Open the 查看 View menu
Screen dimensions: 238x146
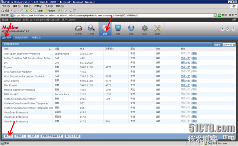coord(27,6)
